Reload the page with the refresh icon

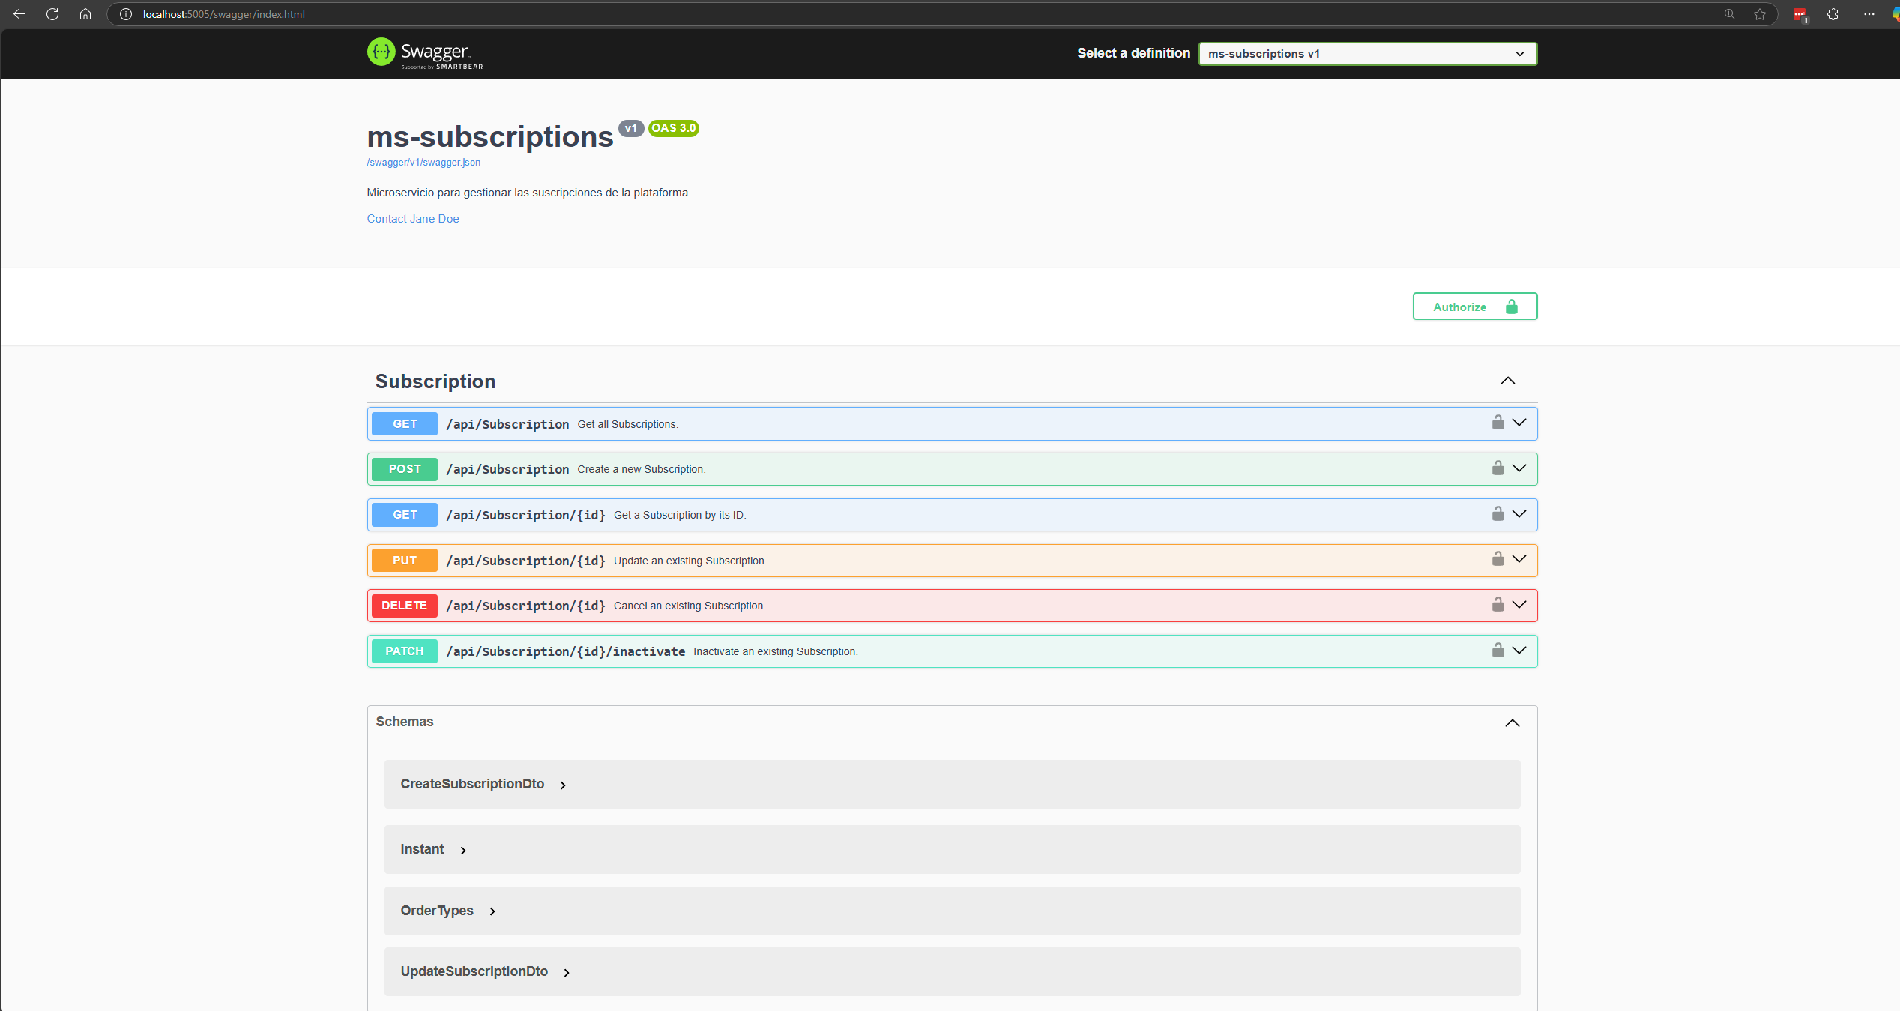coord(52,14)
